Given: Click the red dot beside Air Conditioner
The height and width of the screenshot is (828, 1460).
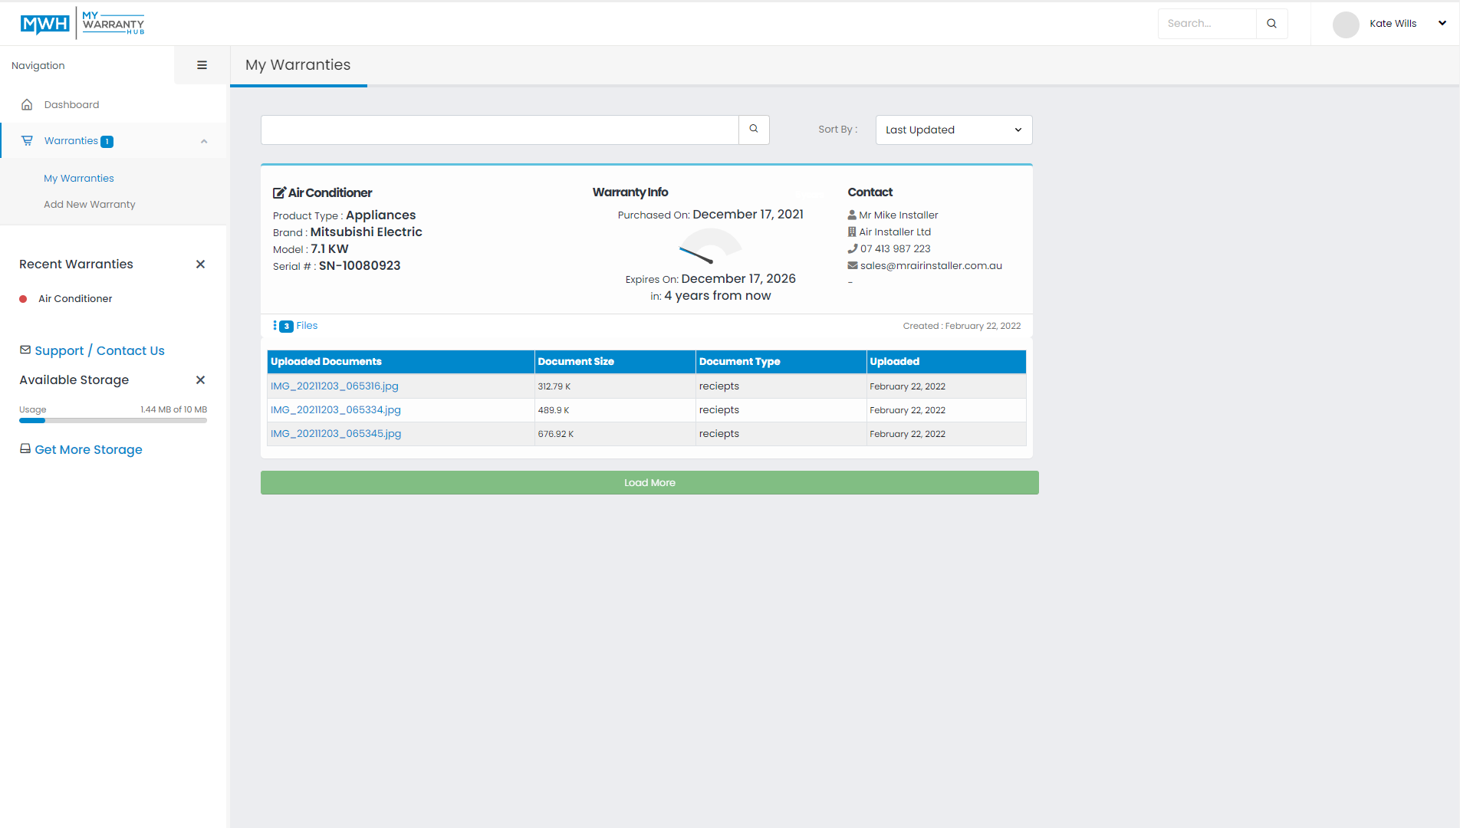Looking at the screenshot, I should point(23,299).
